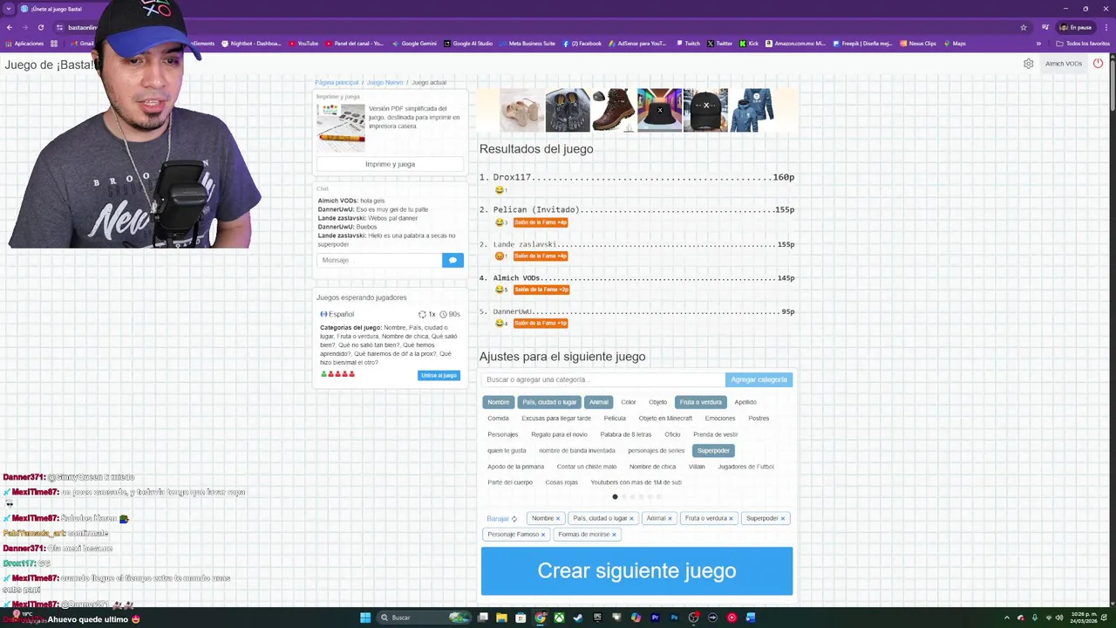Click Agregar categoría button
The width and height of the screenshot is (1116, 628).
coord(759,380)
